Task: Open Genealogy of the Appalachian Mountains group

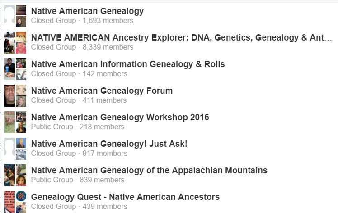Action: click(x=149, y=171)
